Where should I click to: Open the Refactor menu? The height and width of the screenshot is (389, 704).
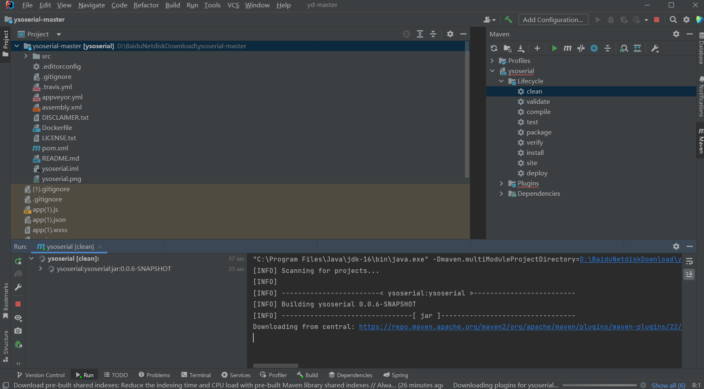146,5
